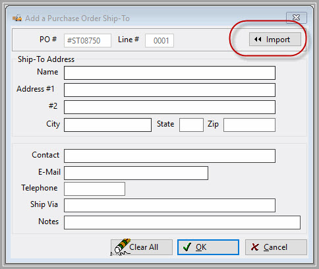Click into the Contact field
319x269 pixels.
(x=169, y=156)
